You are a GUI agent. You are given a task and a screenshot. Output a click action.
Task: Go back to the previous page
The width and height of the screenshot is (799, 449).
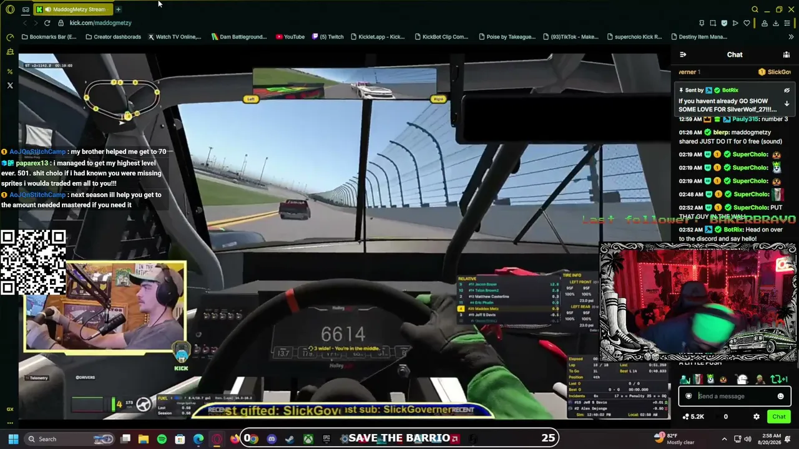pos(24,23)
